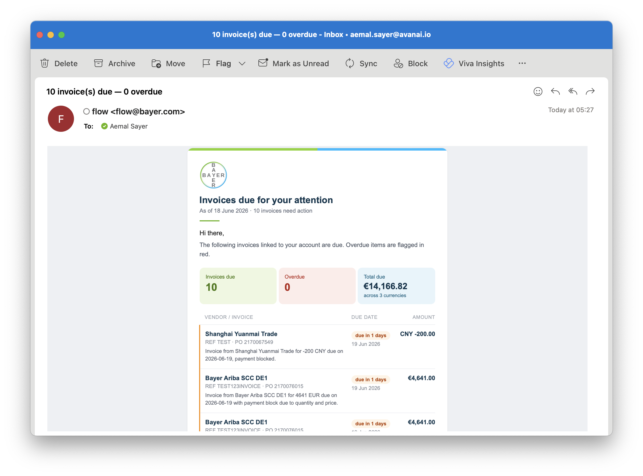Click recipient Aemal Sayer
643x476 pixels.
click(x=129, y=126)
